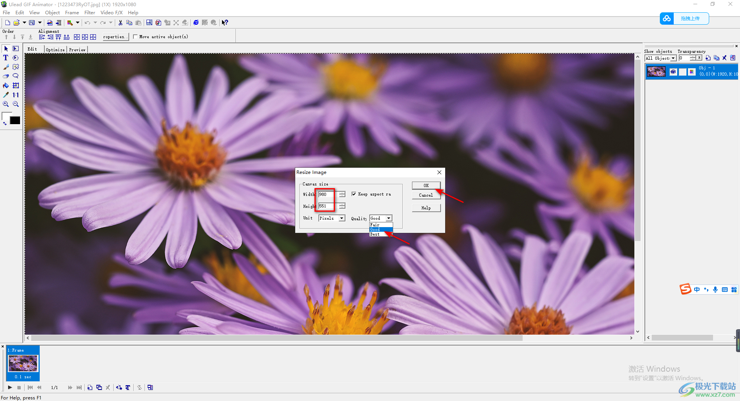Uncheck the Keep aspect ratio checkbox
Viewport: 740px width, 401px height.
pos(354,194)
